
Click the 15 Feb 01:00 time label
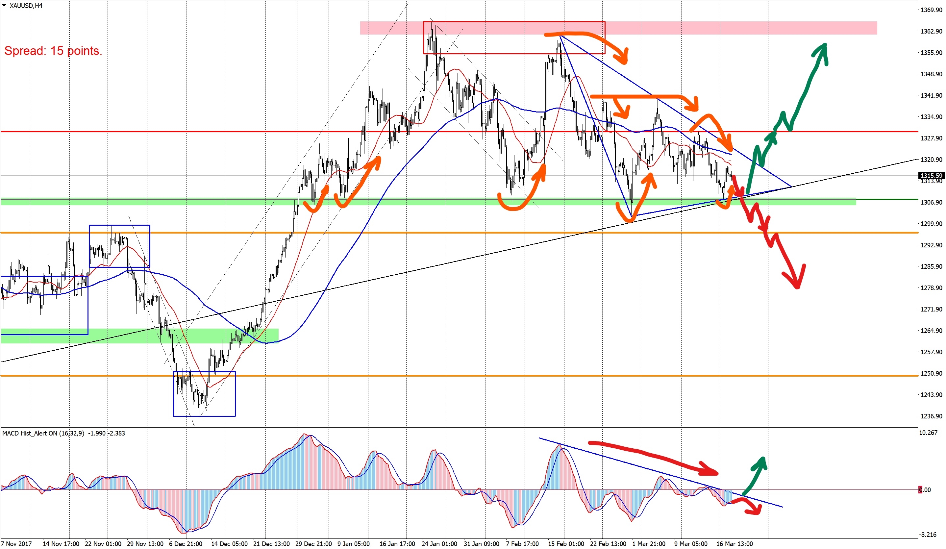[566, 544]
